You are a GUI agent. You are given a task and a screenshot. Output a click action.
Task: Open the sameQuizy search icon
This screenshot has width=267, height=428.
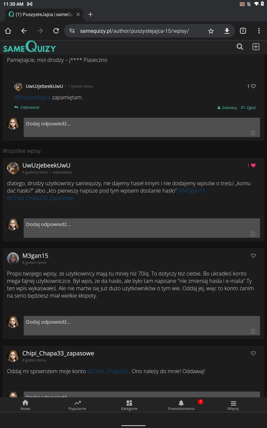tap(240, 47)
